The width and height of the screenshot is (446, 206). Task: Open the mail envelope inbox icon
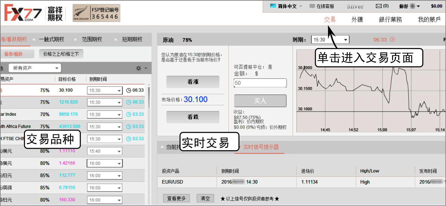[x=379, y=6]
